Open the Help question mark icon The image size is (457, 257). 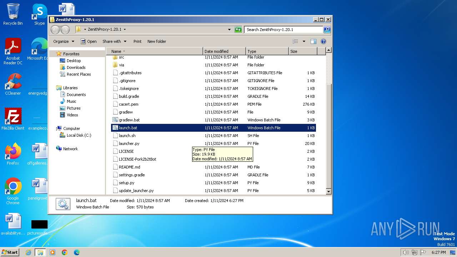coord(323,41)
